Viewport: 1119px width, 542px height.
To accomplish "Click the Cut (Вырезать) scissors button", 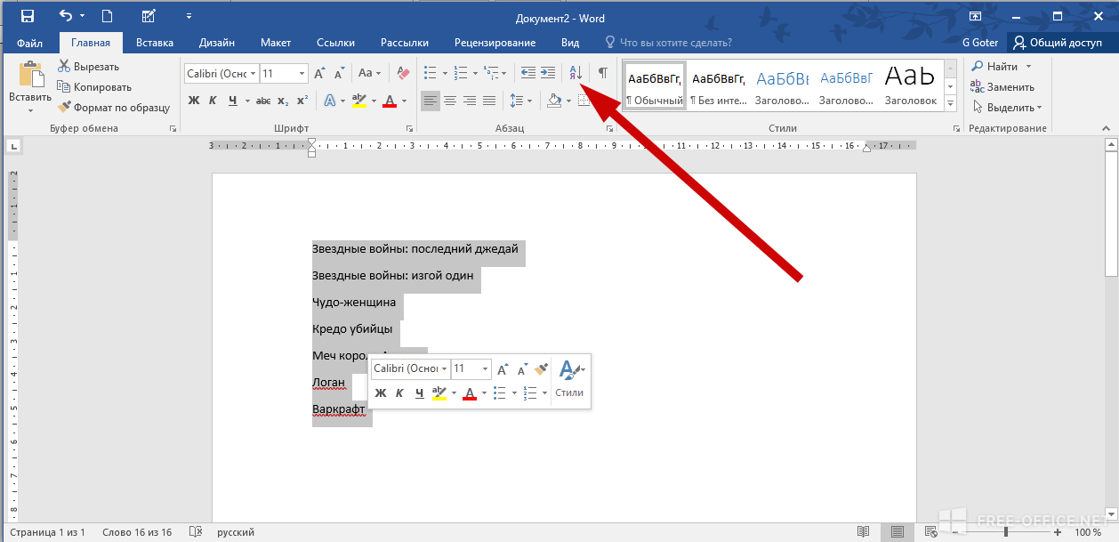I will point(88,67).
